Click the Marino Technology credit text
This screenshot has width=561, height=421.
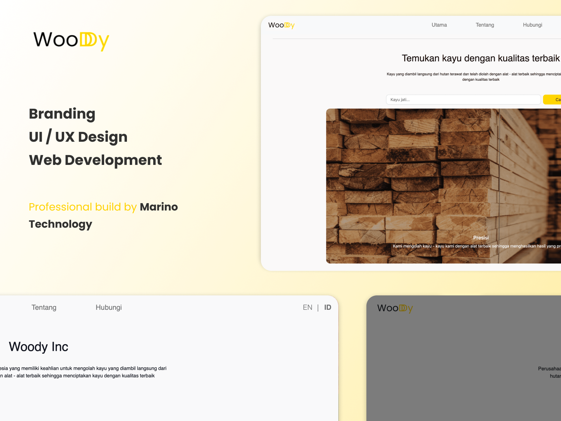click(x=103, y=215)
